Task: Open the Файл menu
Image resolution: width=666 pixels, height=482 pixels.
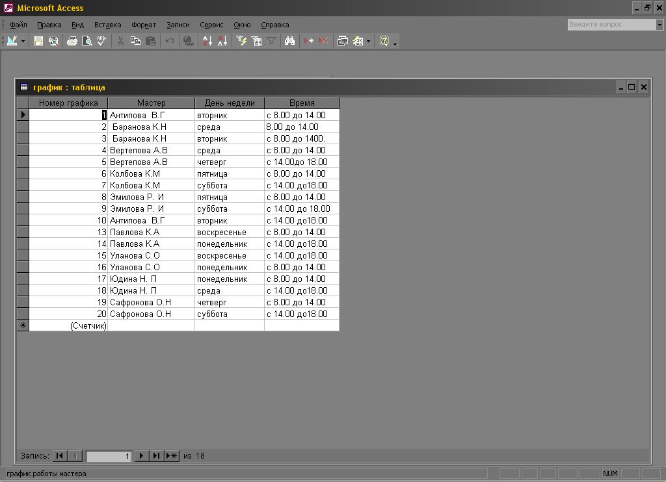Action: (18, 25)
